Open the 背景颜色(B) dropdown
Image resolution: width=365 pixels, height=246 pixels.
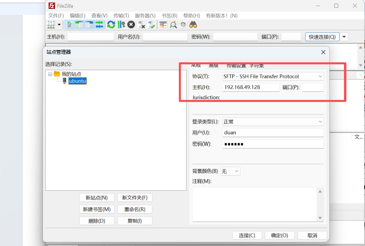tap(230, 171)
